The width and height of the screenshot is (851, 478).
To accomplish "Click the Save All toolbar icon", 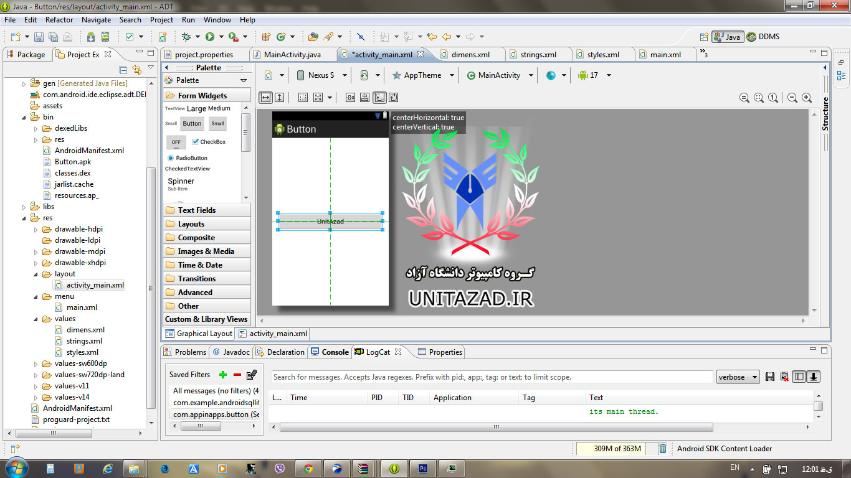I will click(x=53, y=37).
